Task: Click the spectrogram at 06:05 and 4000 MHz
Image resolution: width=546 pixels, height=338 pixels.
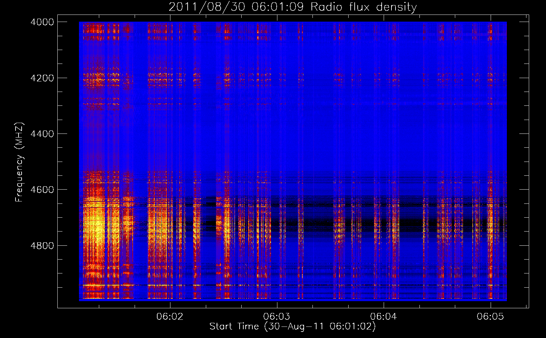Action: 490,22
